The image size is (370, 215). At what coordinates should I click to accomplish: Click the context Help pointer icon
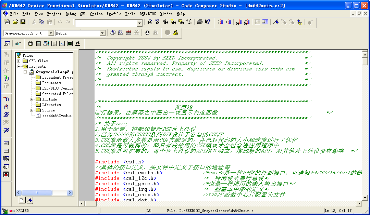(208, 22)
